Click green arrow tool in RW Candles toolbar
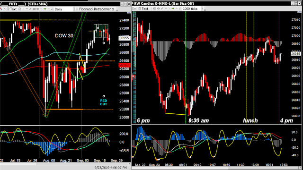Image resolution: width=303 pixels, height=170 pixels. click(173, 8)
